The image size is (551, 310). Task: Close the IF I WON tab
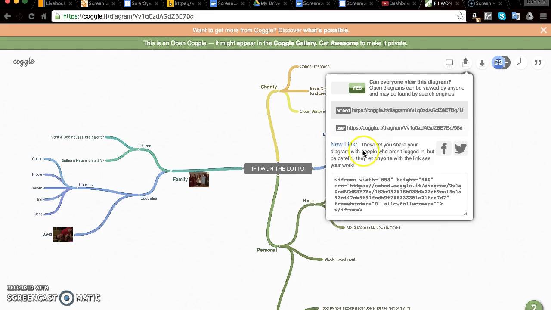458,3
